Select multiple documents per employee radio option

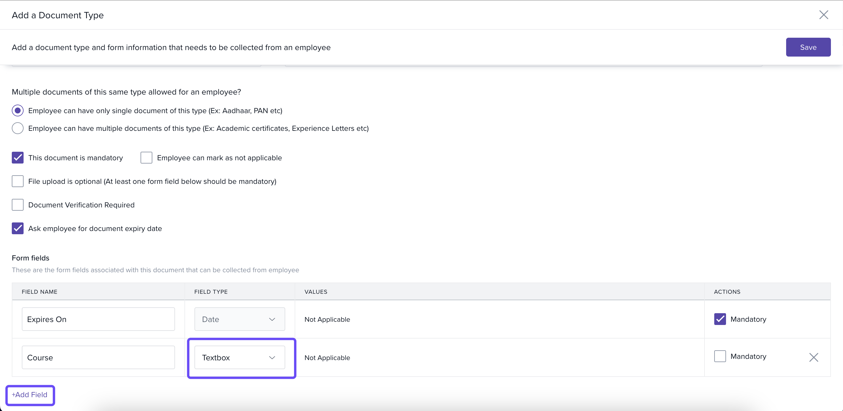pos(18,128)
